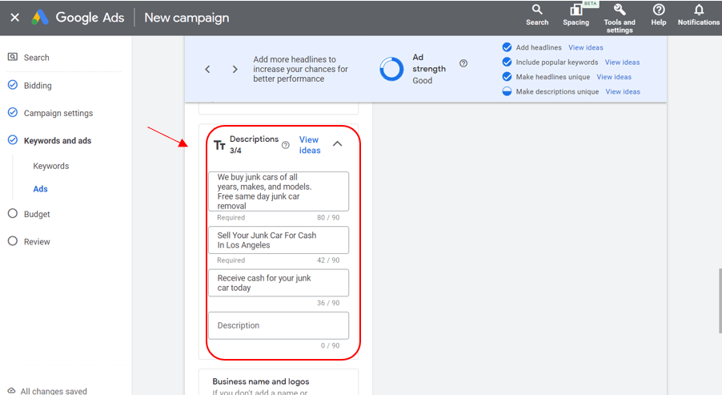The image size is (722, 395).
Task: View ideas for Add headlines
Action: coord(586,47)
